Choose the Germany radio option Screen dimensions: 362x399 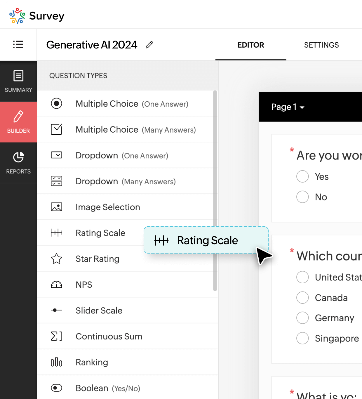pos(302,318)
